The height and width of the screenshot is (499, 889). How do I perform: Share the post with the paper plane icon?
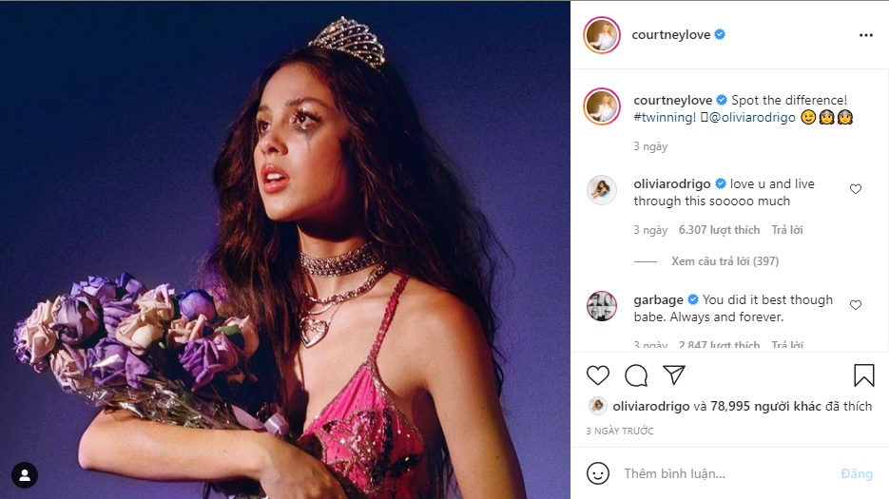point(673,374)
